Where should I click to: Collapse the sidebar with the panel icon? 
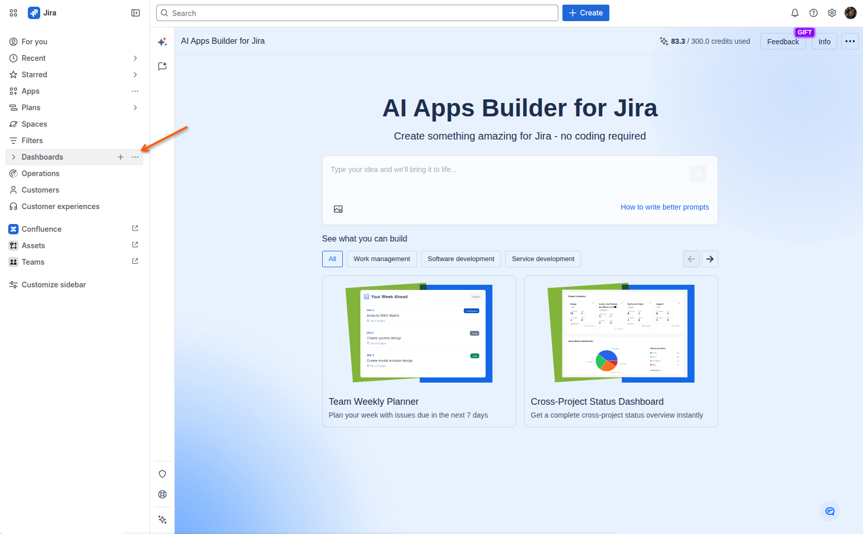click(136, 13)
